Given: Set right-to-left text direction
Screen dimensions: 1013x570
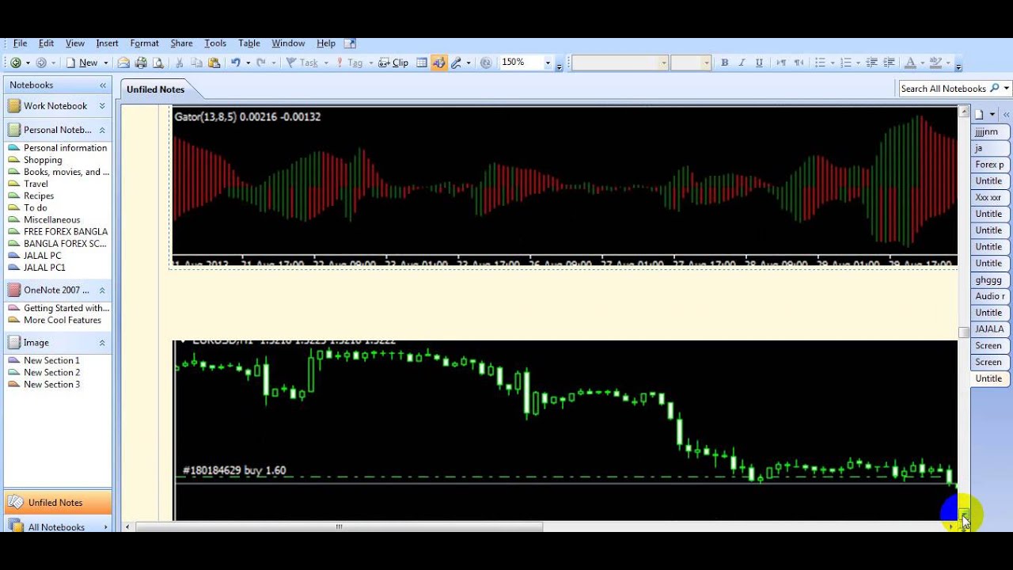Looking at the screenshot, I should point(799,63).
